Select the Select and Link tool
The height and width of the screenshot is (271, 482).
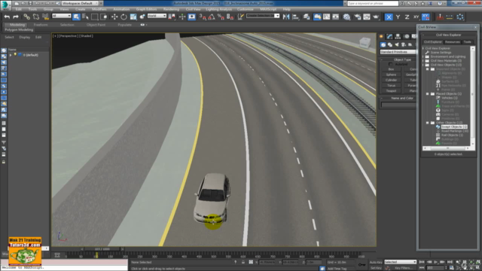point(27,17)
